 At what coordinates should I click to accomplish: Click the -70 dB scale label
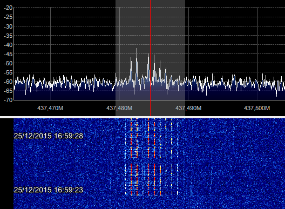coord(8,100)
